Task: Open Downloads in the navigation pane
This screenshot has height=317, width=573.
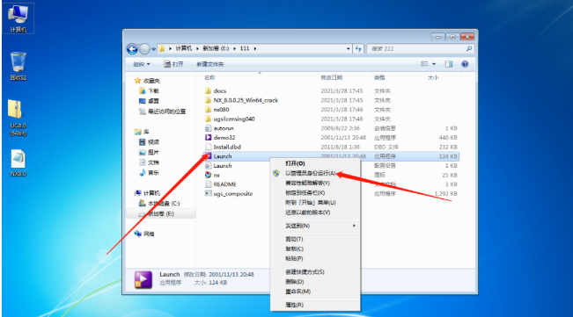Action: 149,90
